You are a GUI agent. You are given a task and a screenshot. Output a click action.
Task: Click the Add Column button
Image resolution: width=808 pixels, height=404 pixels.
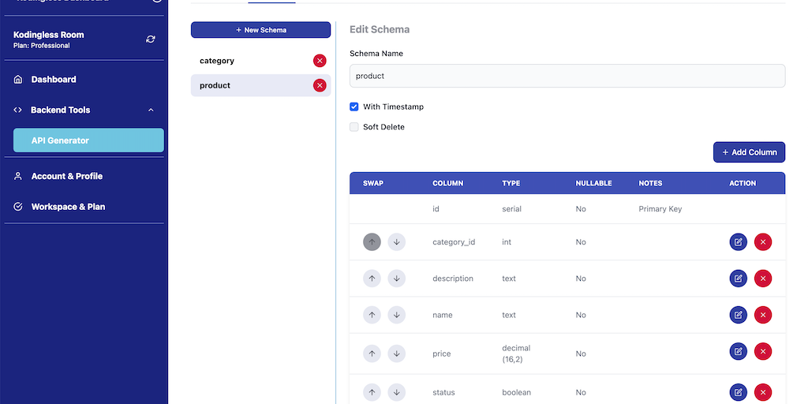coord(749,152)
